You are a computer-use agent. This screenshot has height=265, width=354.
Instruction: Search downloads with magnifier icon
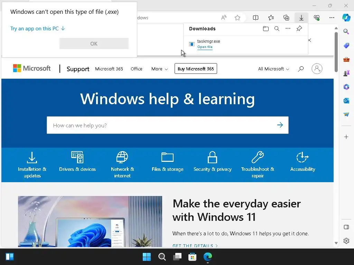click(x=277, y=29)
